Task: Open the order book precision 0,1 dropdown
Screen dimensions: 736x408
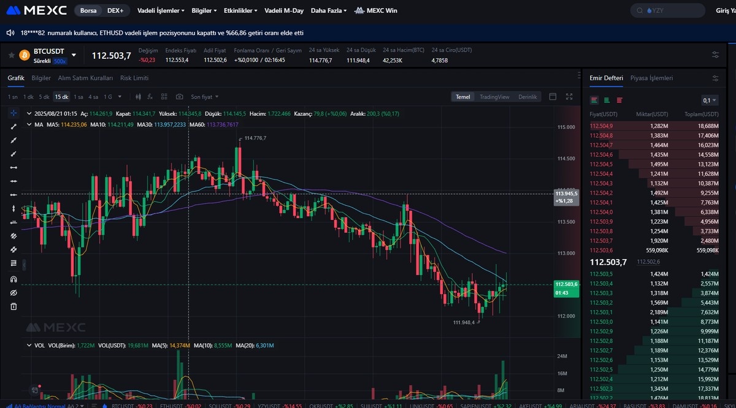Action: pos(710,100)
